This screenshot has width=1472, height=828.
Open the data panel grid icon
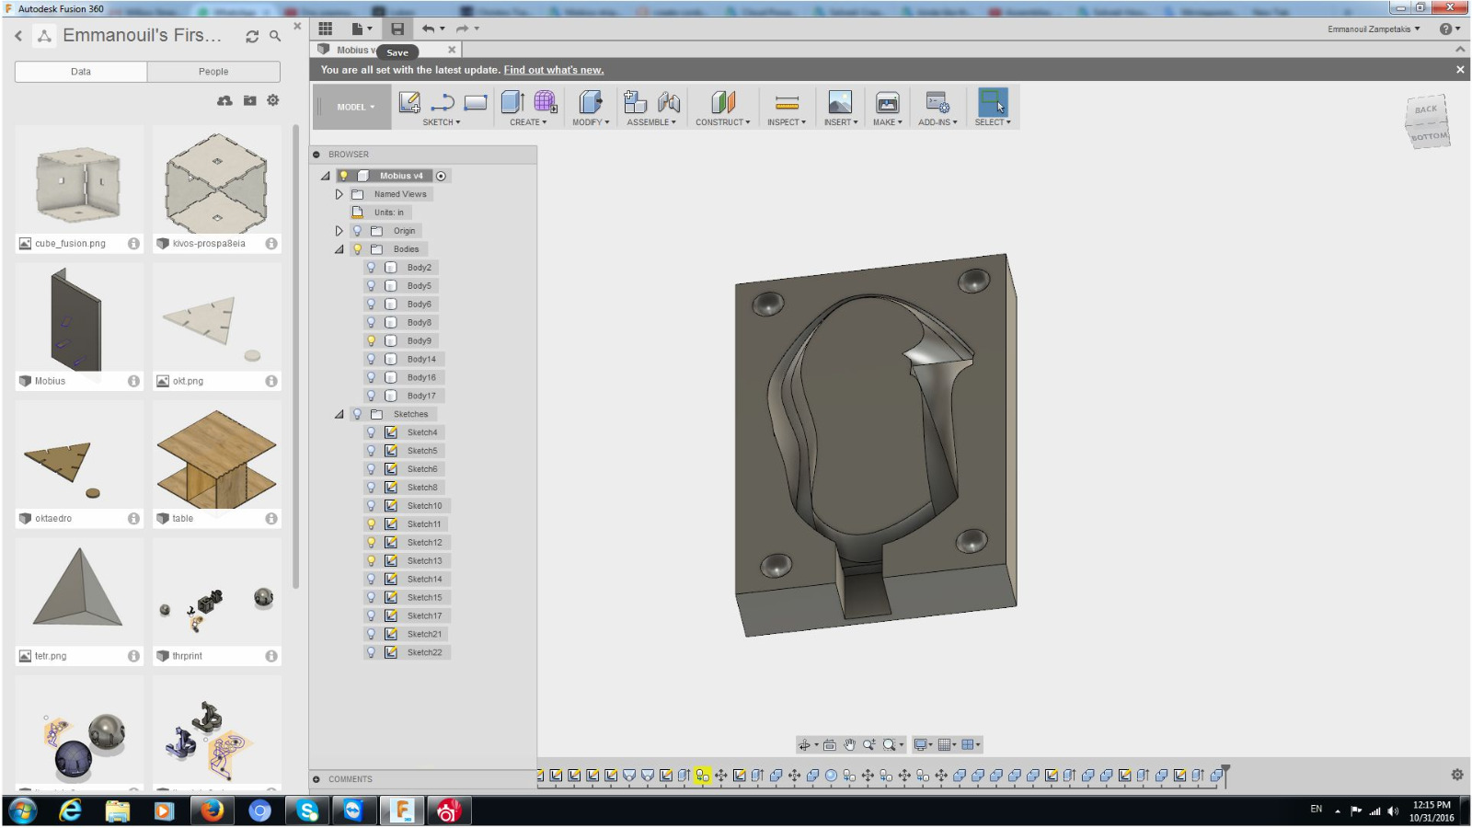point(325,29)
